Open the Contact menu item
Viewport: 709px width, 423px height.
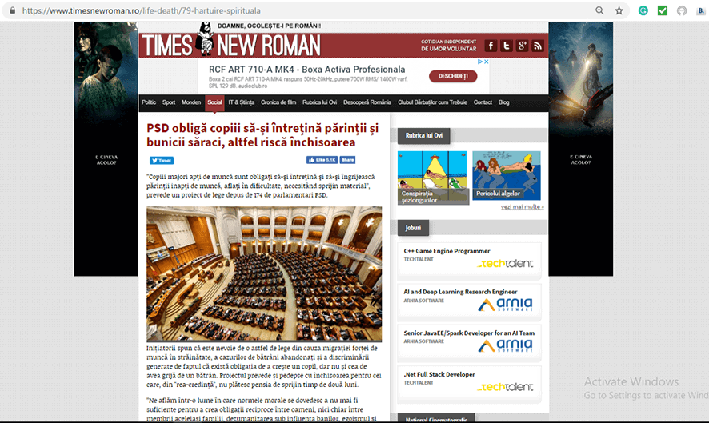483,102
